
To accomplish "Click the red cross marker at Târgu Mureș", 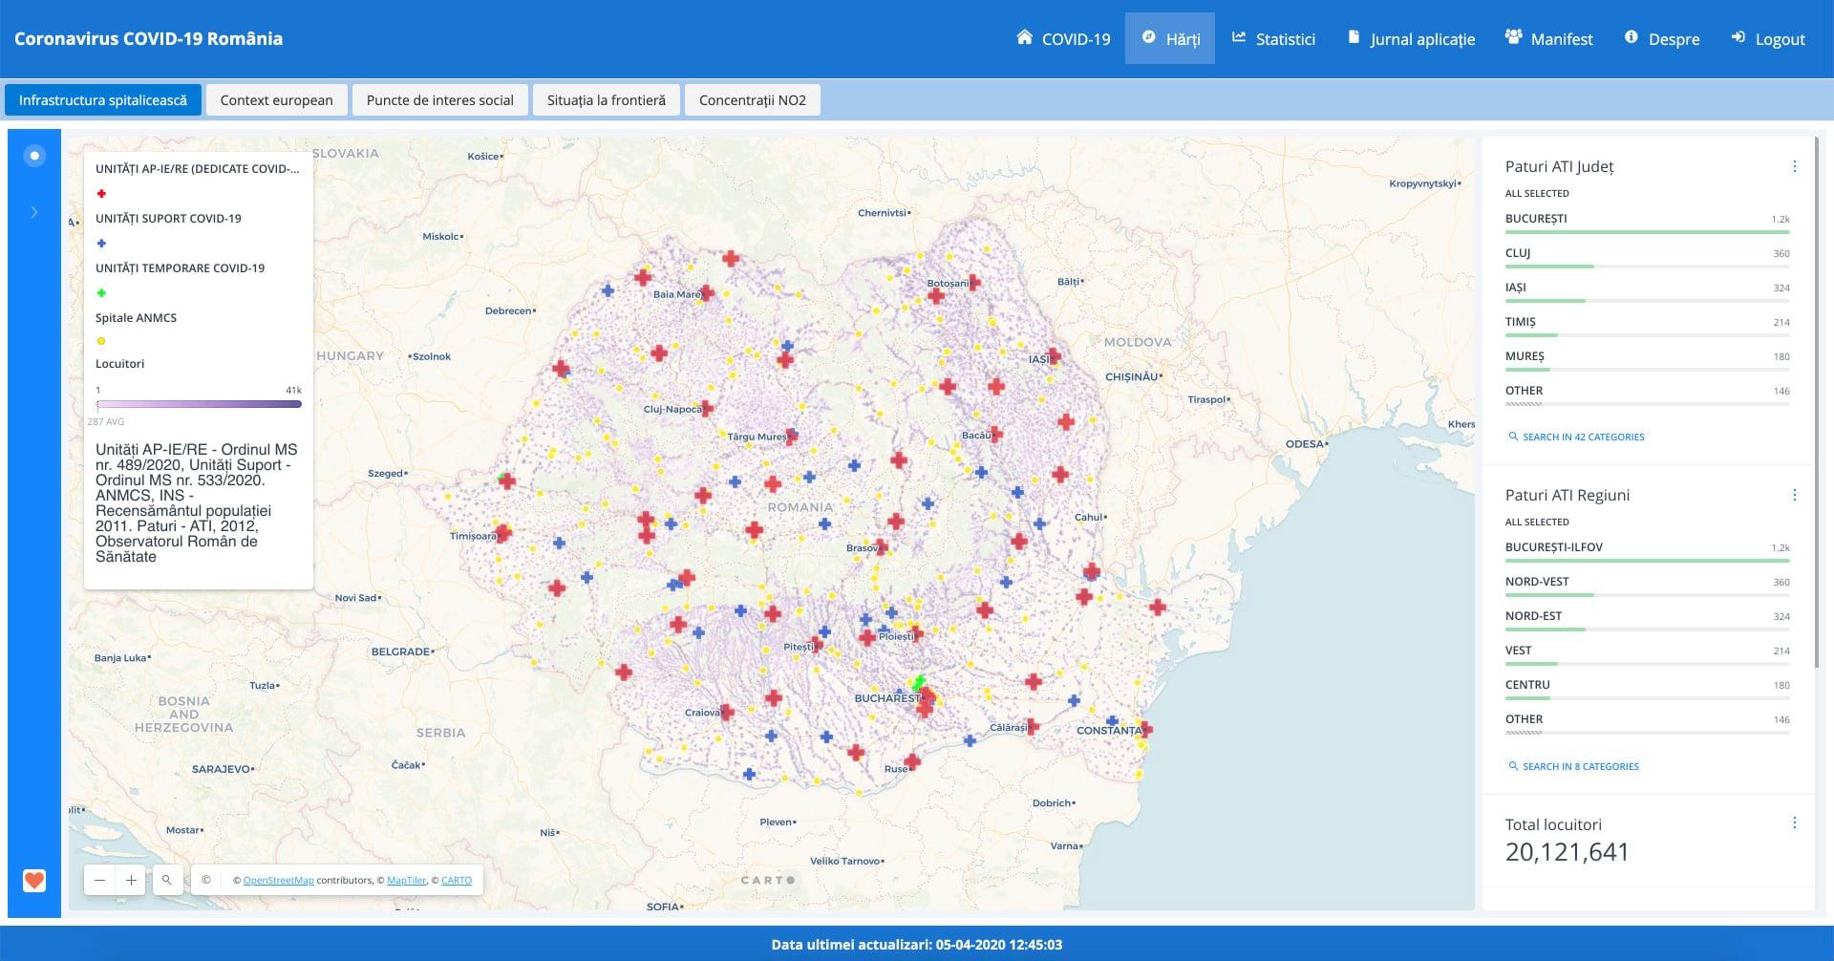I will click(x=791, y=437).
